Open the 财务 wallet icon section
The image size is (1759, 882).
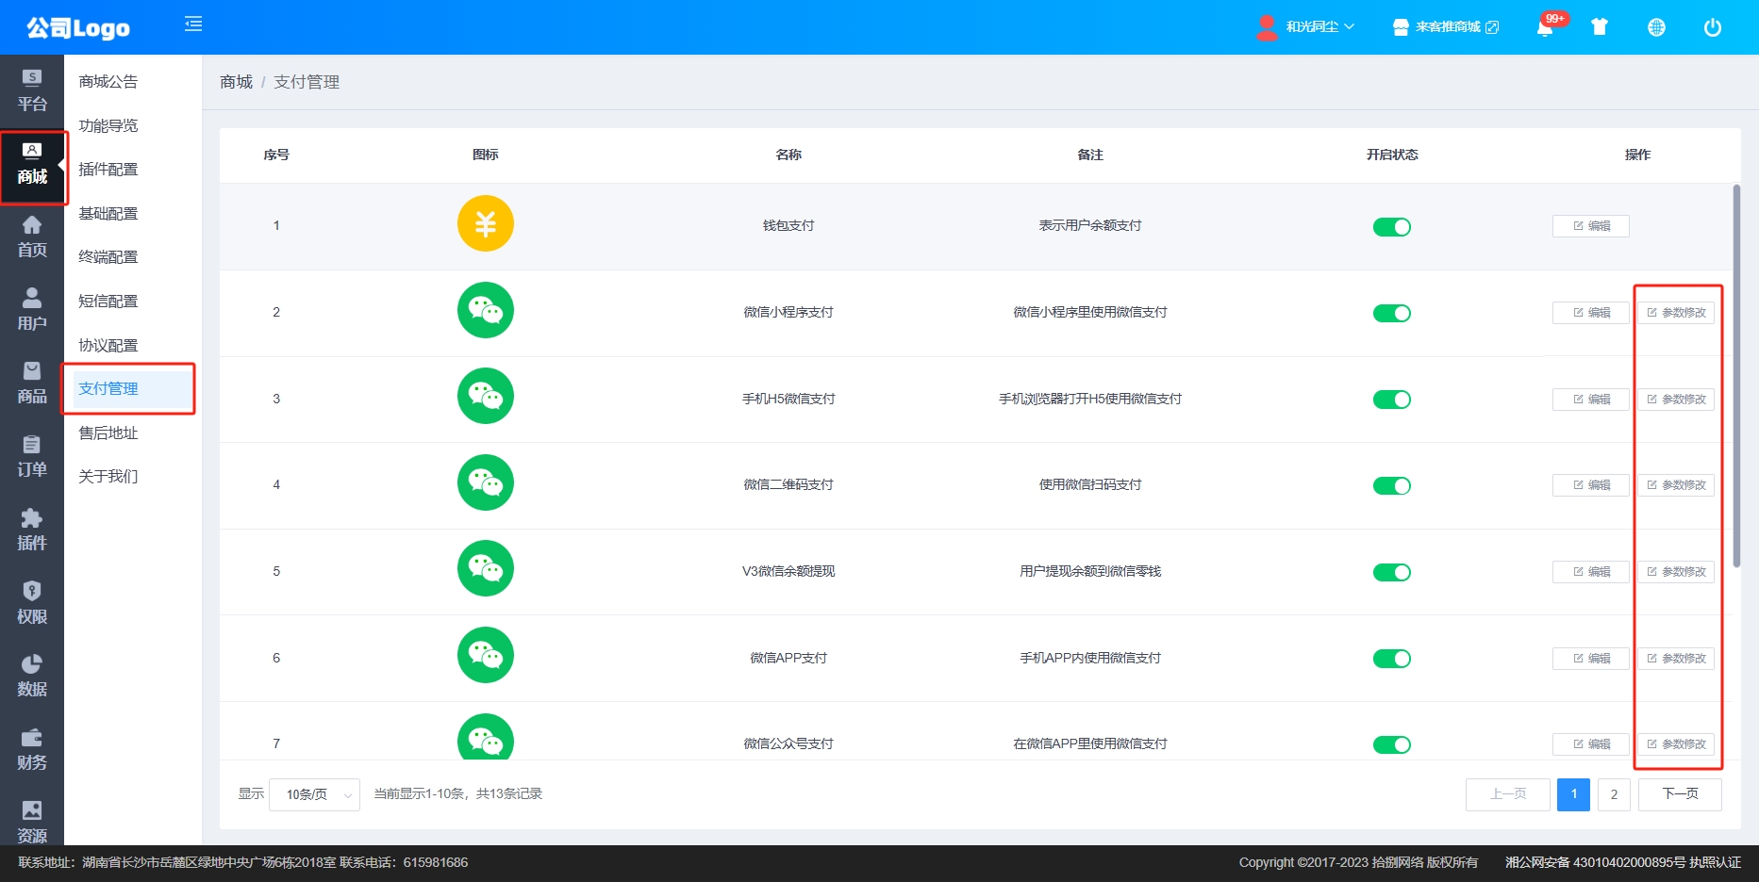pos(32,749)
